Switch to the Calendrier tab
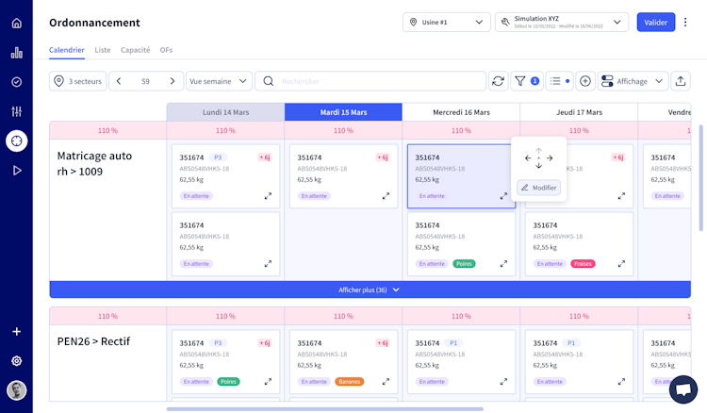Image resolution: width=707 pixels, height=413 pixels. coord(67,50)
